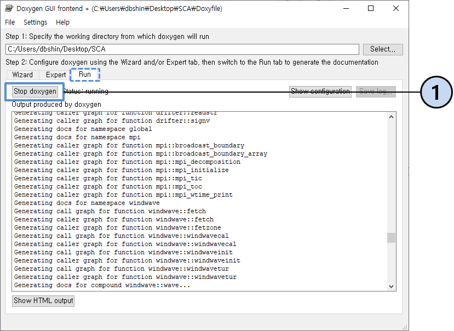454x331 pixels.
Task: Click line 'Generating docs for namespace mpi'
Action: coord(77,137)
